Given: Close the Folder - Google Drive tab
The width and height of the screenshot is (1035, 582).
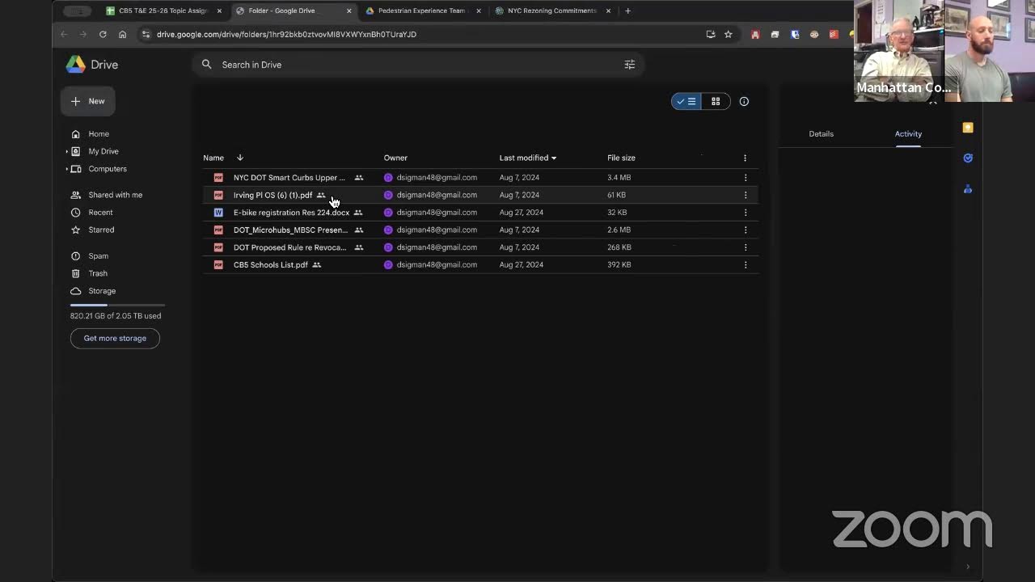Looking at the screenshot, I should coord(349,11).
